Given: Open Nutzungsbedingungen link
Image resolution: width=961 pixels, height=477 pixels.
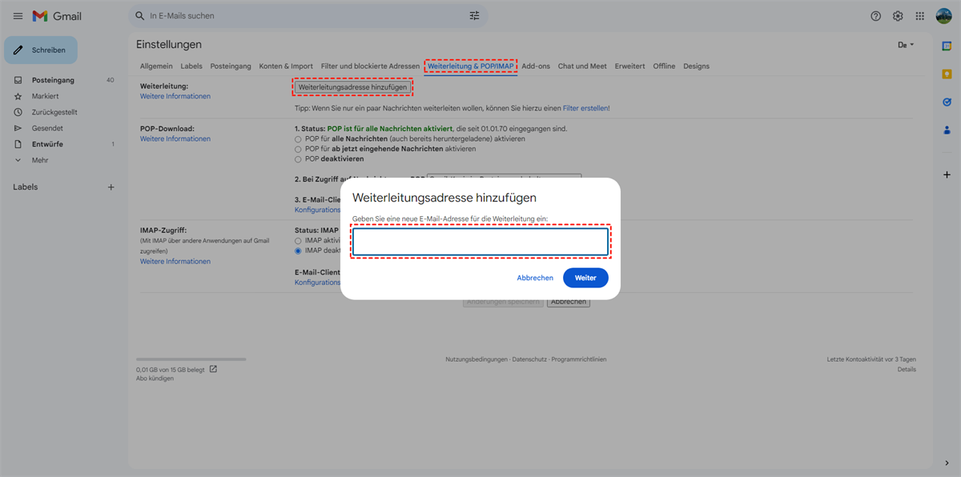Looking at the screenshot, I should point(476,359).
